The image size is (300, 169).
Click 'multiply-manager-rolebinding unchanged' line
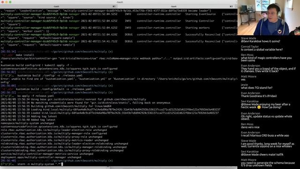pos(64,147)
